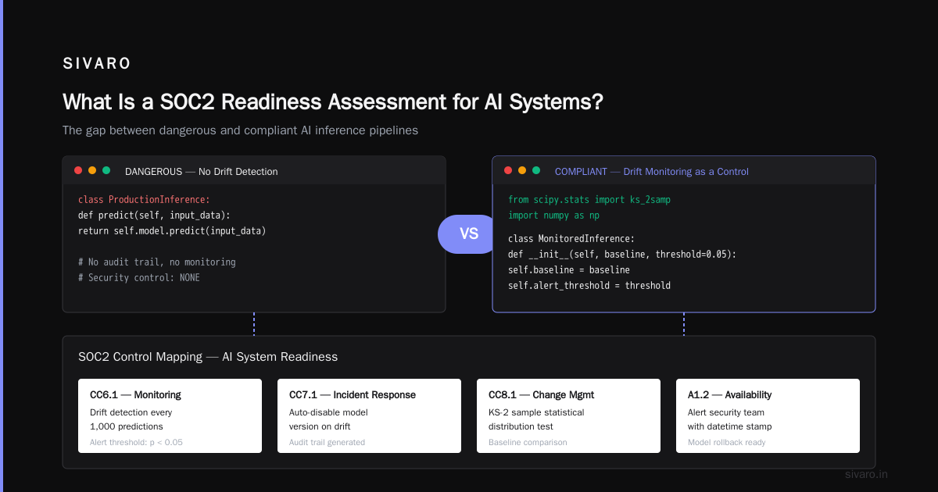The image size is (938, 492).
Task: Click the Model rollback ready caption
Action: click(x=727, y=443)
